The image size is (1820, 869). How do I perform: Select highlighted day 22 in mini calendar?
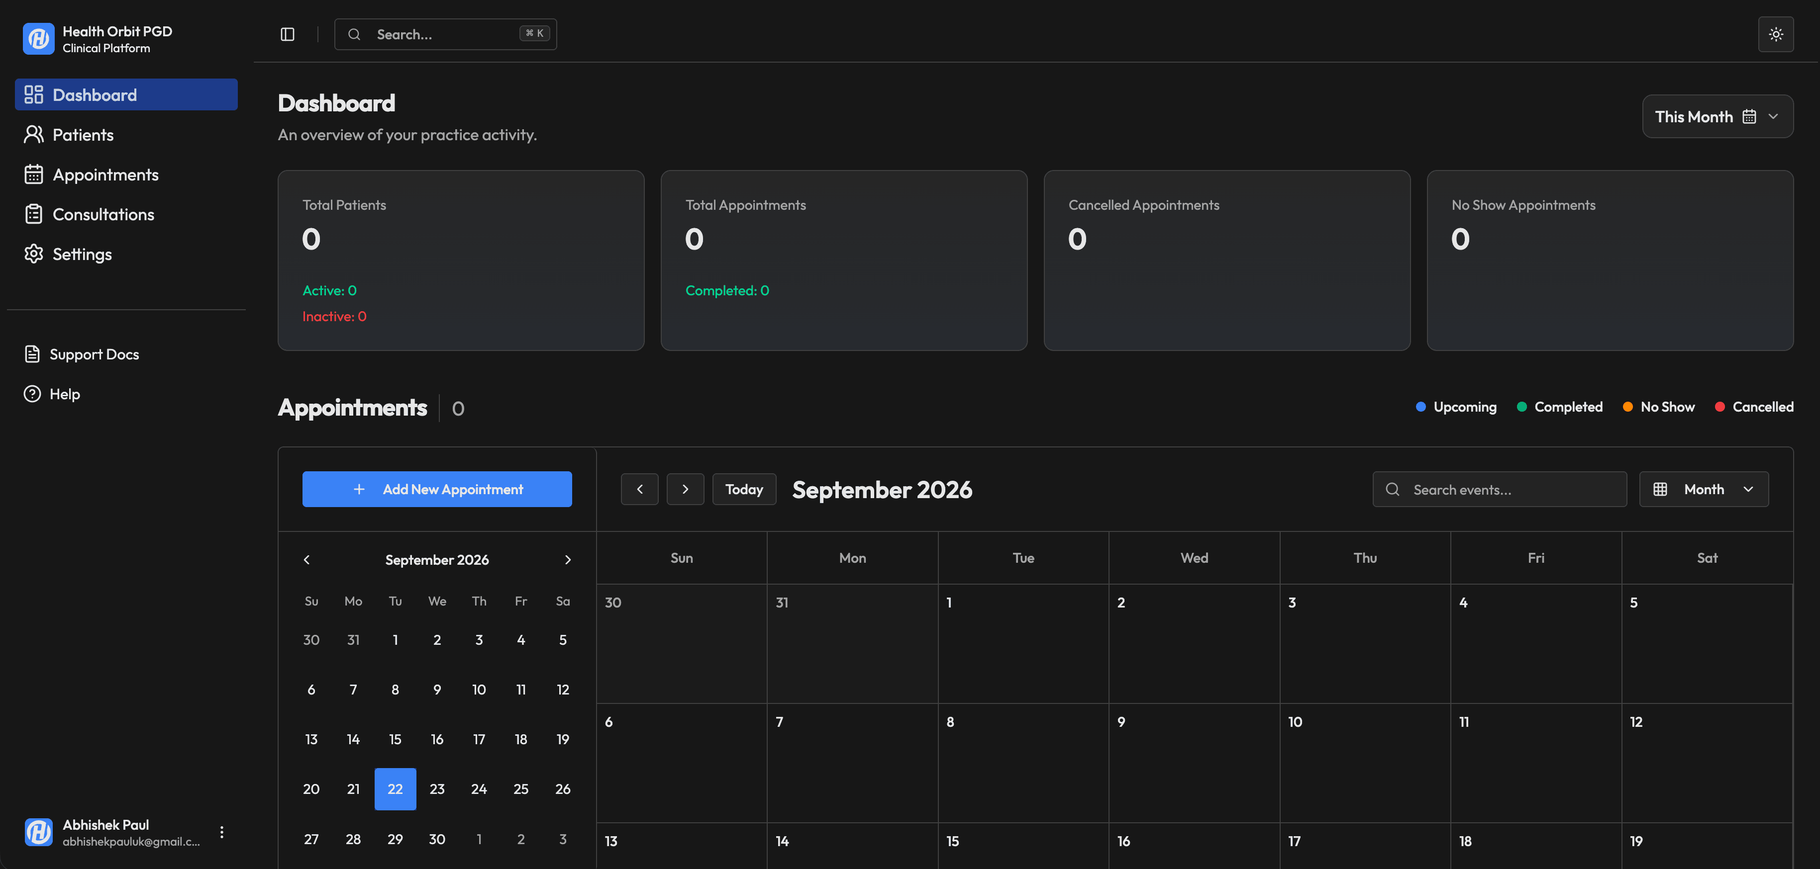(395, 789)
